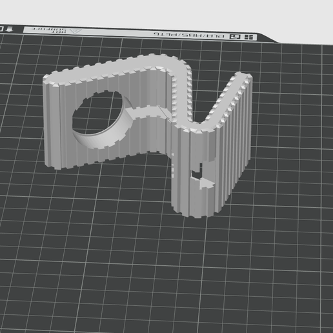Click the square logo icon beside PLA/ABS/PETG
The image size is (333, 333).
click(x=235, y=37)
